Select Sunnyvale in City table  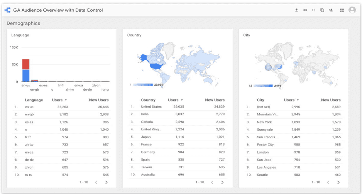pyautogui.click(x=293, y=130)
